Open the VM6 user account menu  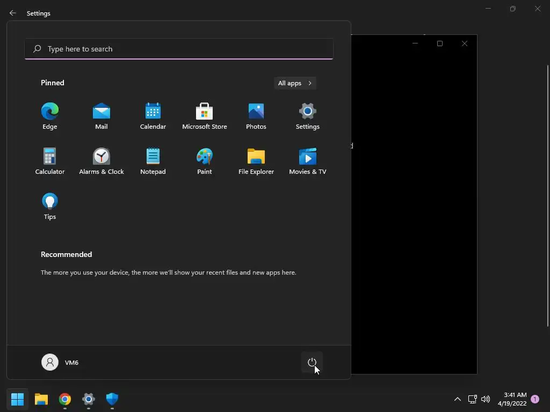click(60, 362)
